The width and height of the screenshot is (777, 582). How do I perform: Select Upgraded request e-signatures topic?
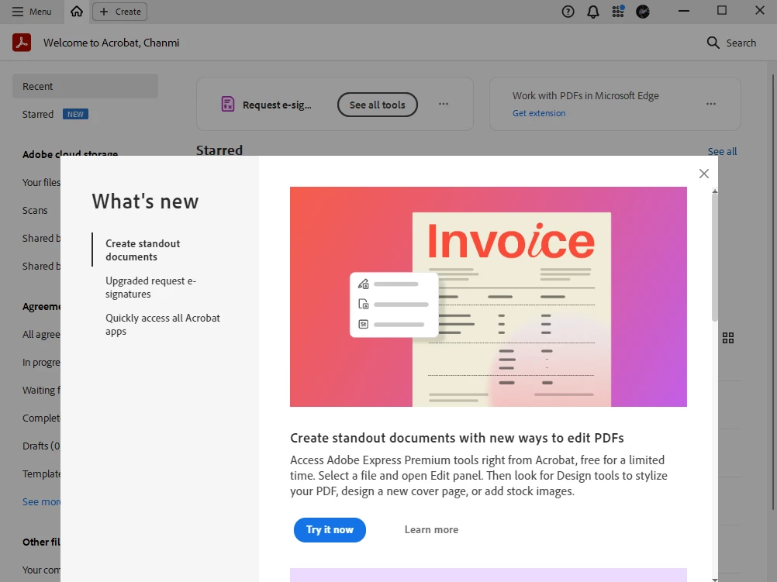pos(150,288)
